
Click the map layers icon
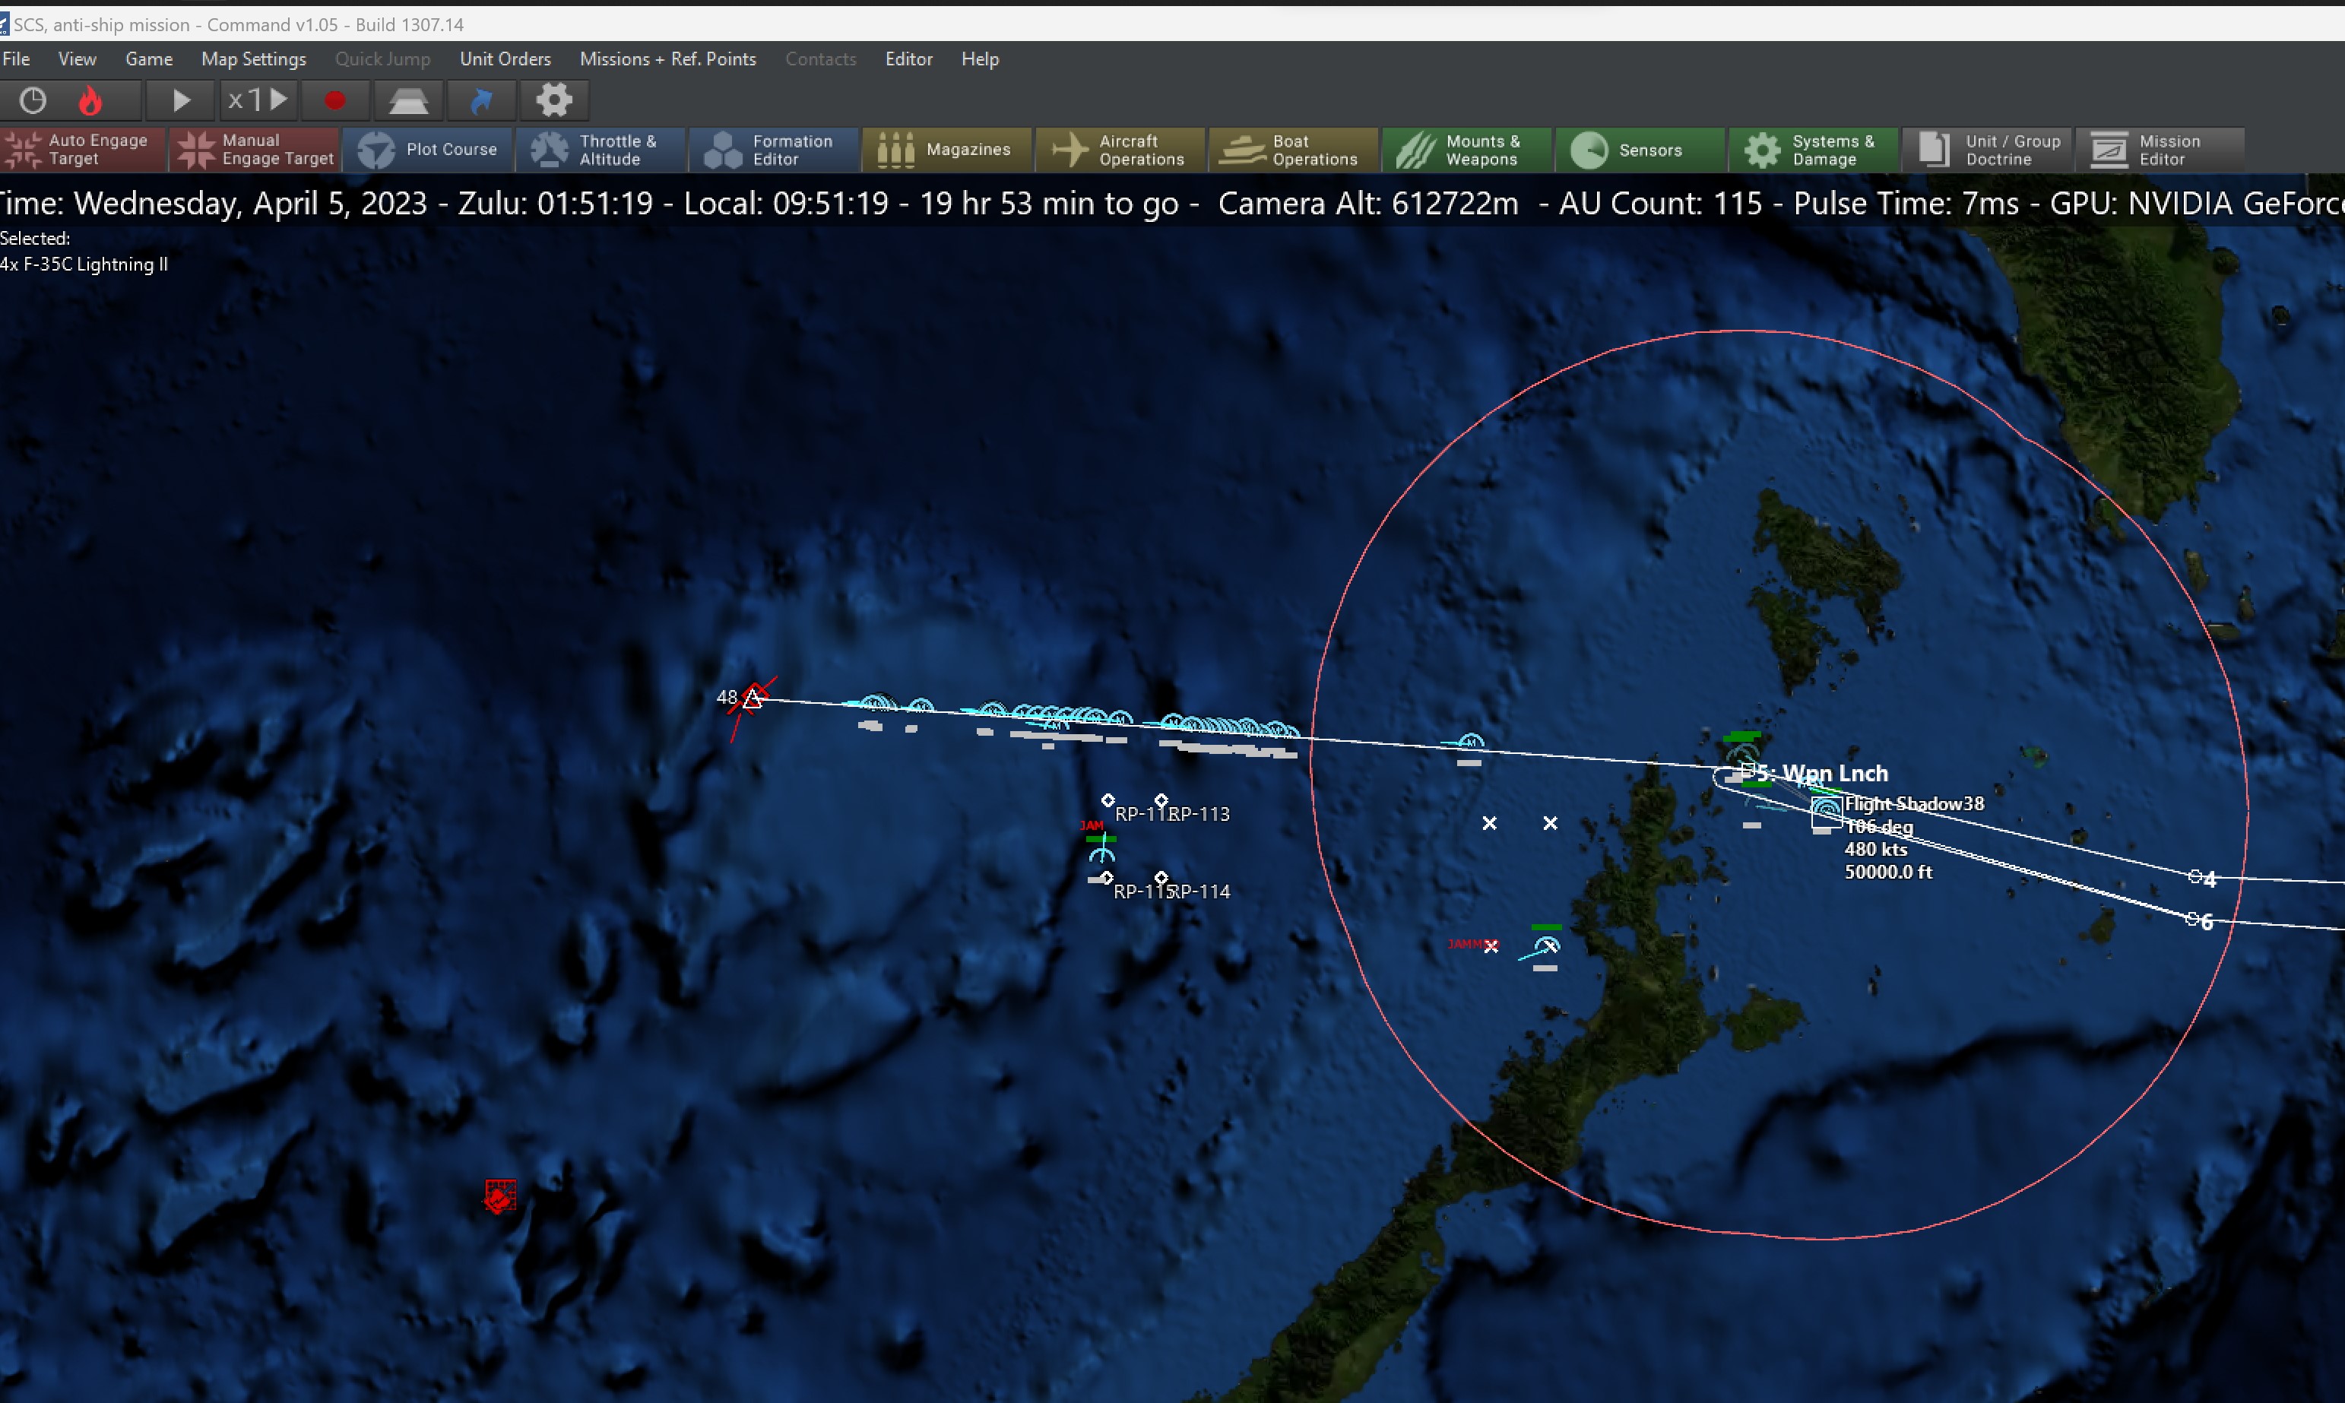click(x=408, y=100)
